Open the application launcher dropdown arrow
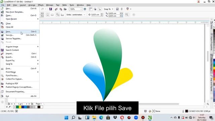Viewport: 215px width, 121px height. click(x=131, y=9)
